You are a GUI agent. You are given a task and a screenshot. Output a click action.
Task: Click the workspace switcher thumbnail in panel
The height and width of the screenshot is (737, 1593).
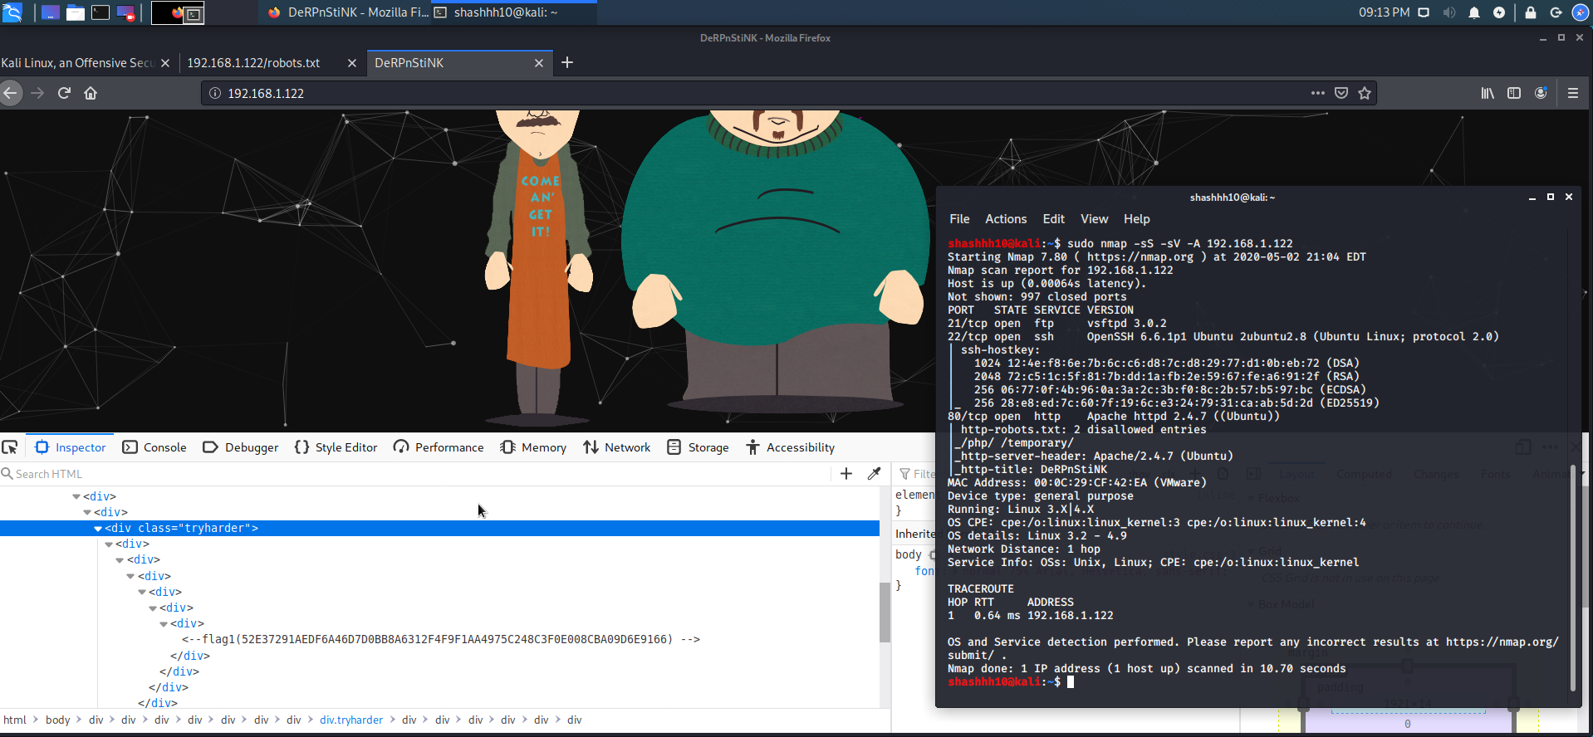[x=178, y=12]
